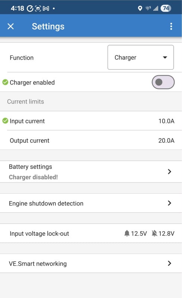Screen dimensions: 182x298
Task: Tap green check icon beside Input current
Action: pyautogui.click(x=5, y=121)
